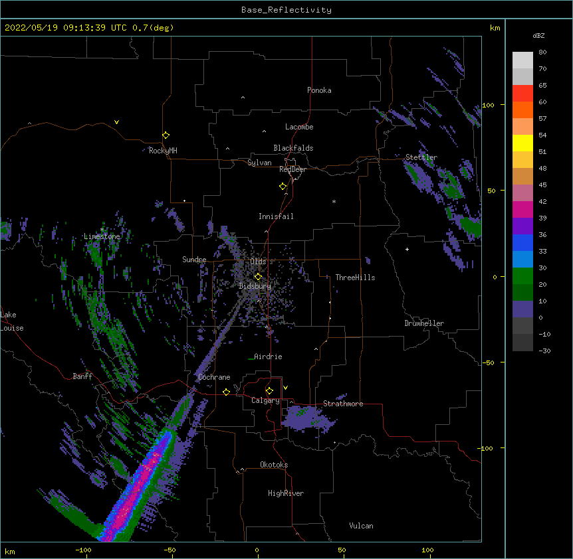
Task: Click the yellow diamond marker below Cochrane
Action: click(x=226, y=392)
